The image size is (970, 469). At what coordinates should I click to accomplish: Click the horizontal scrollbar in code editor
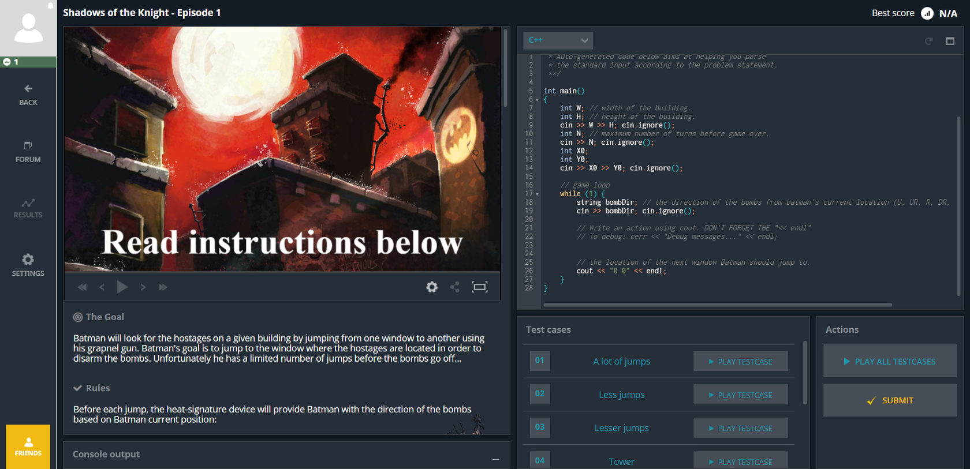coord(718,305)
